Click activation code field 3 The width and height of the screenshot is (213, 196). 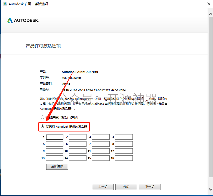101,137
